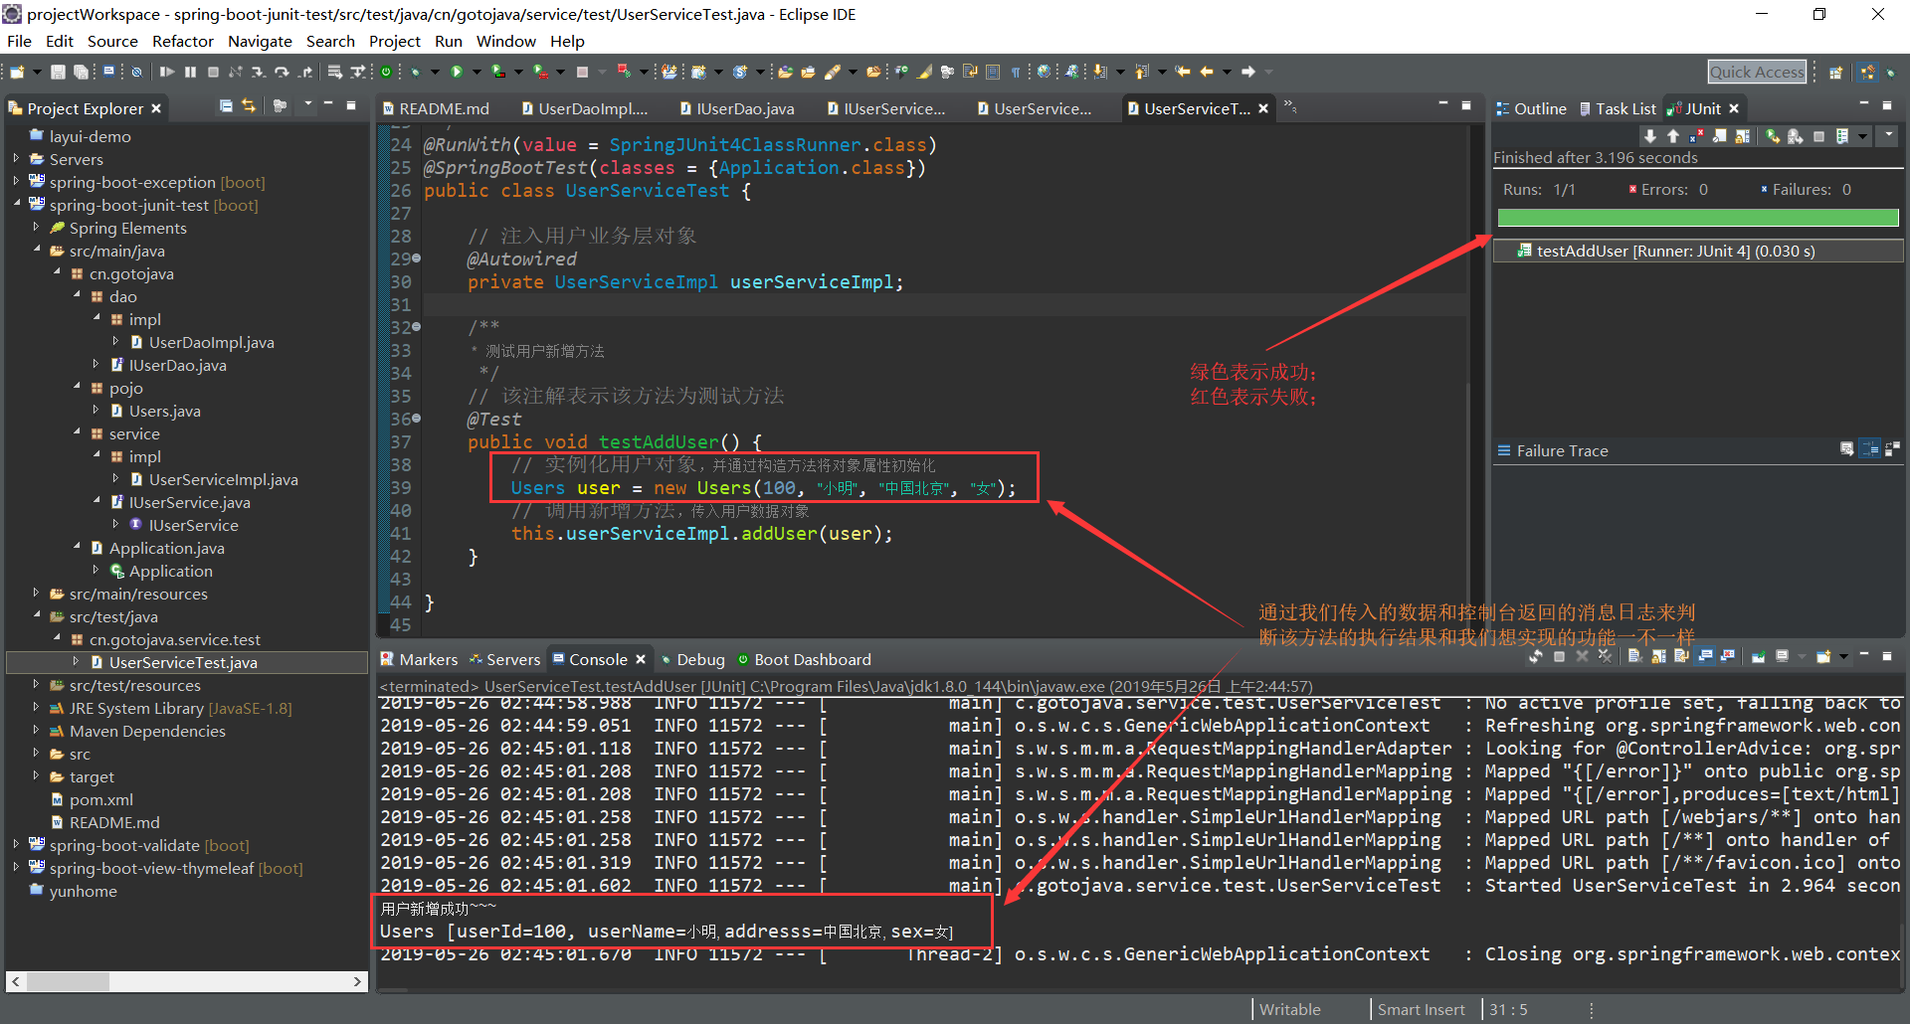Click the green Run button in toolbar
This screenshot has width=1910, height=1024.
tap(457, 72)
